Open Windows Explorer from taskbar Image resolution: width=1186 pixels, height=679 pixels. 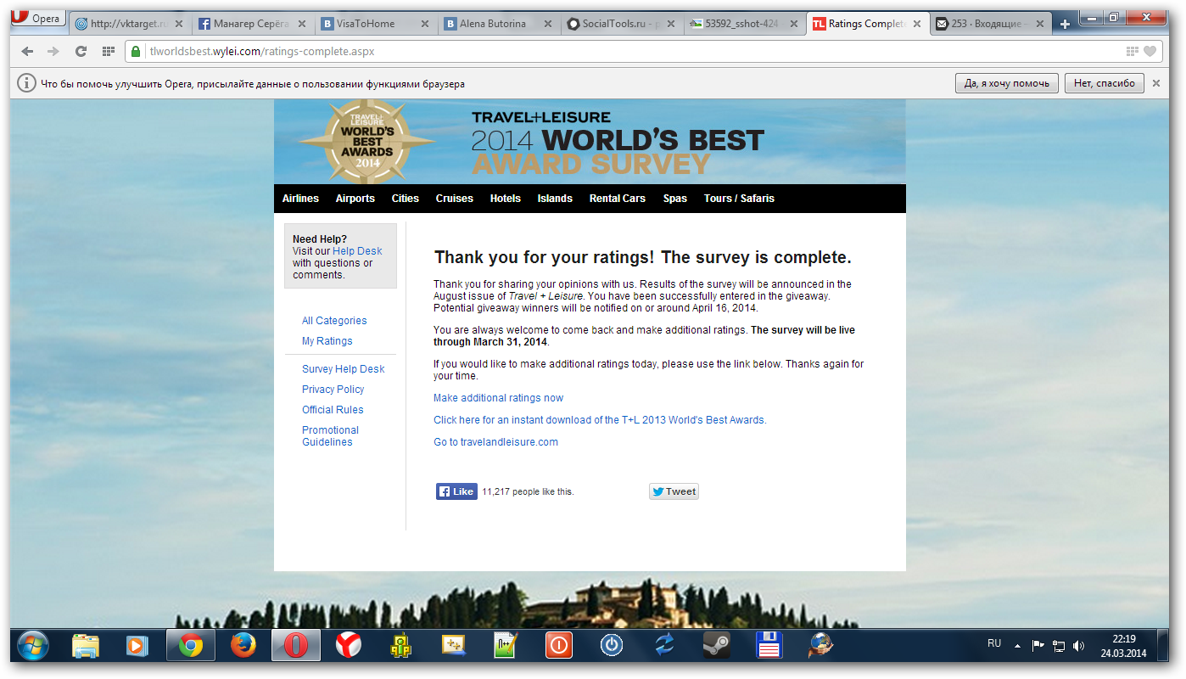pos(86,646)
